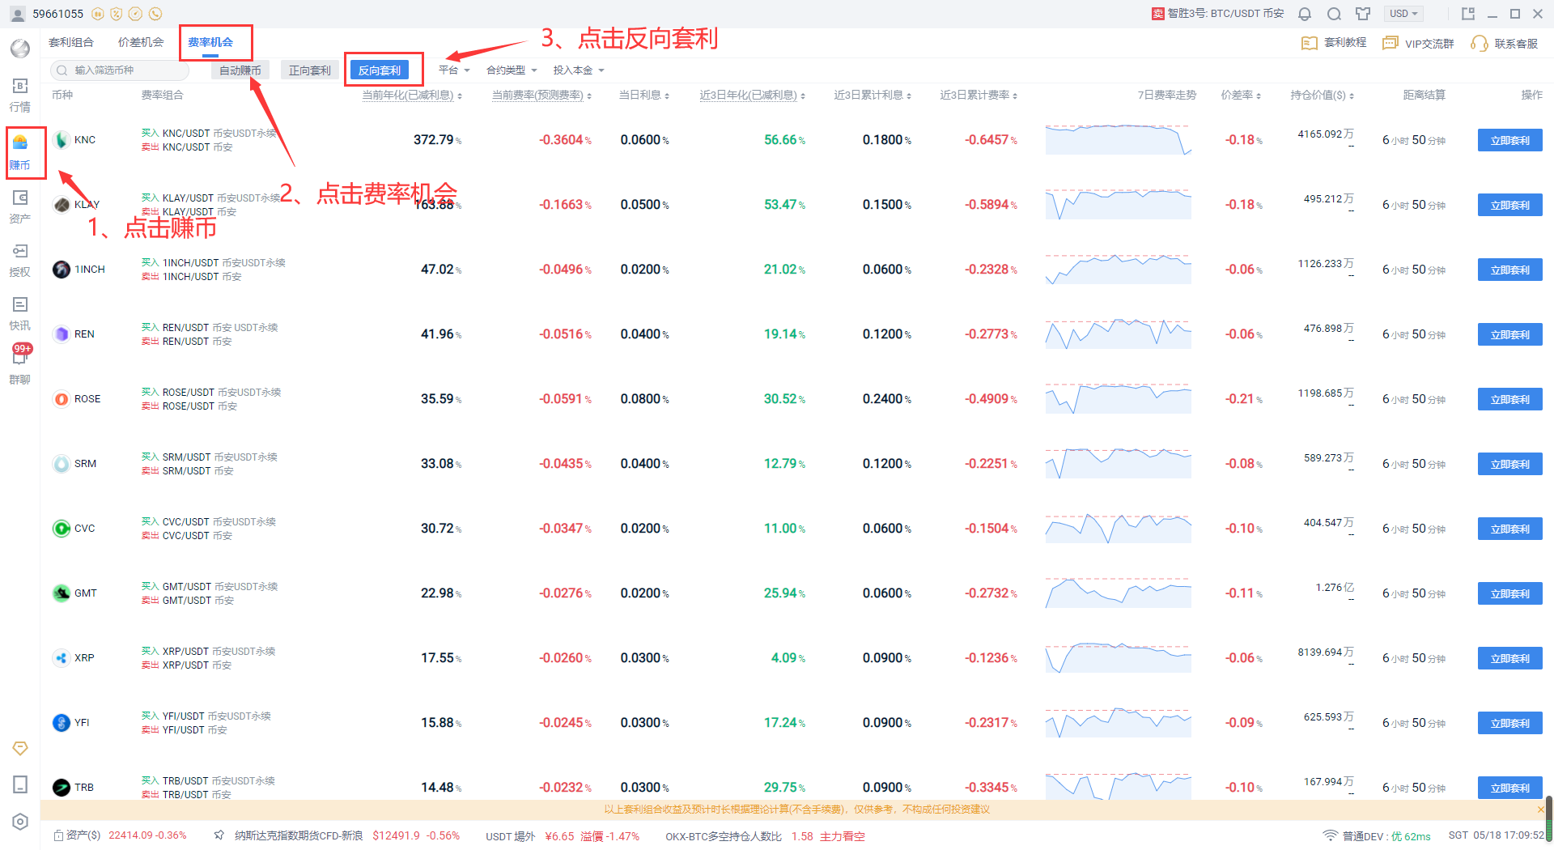Click the 1INCH coin icon

tap(62, 270)
